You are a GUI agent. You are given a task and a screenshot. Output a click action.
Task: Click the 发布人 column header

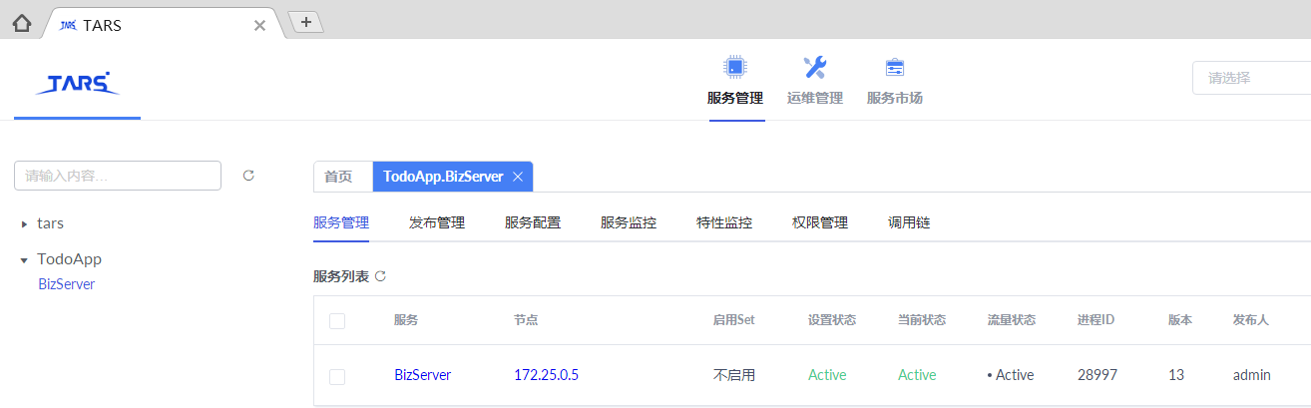tap(1251, 320)
